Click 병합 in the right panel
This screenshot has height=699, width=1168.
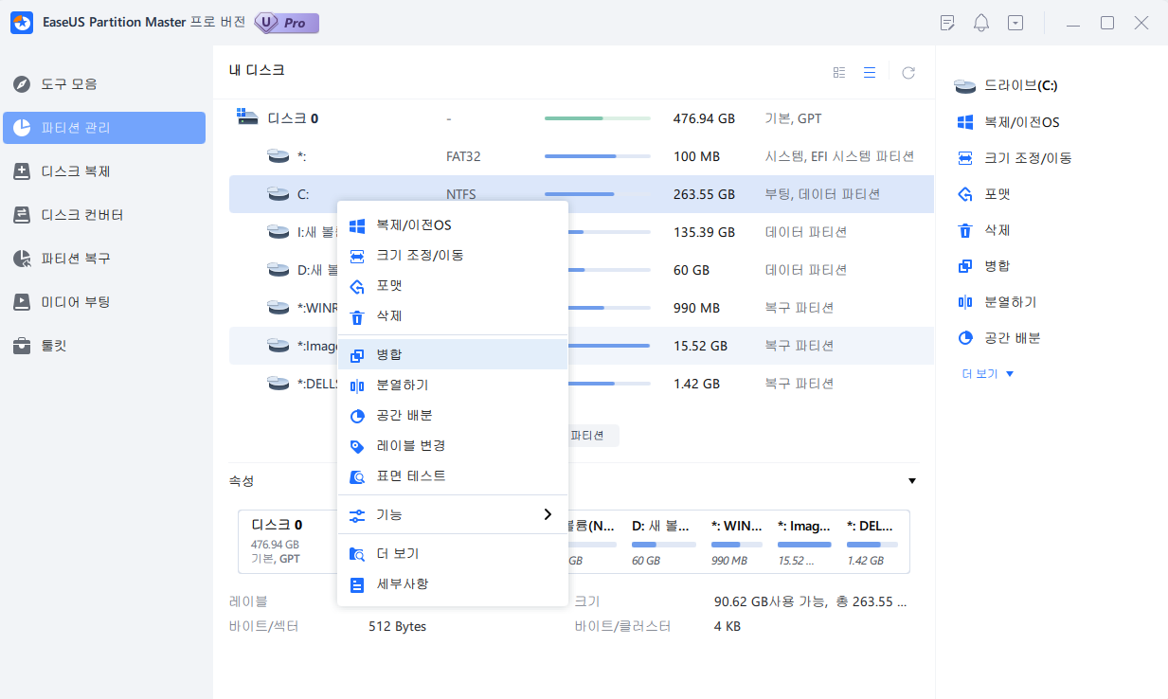983,266
